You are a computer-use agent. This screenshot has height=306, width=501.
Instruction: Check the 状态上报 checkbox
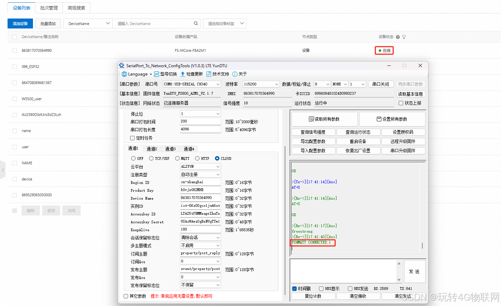coord(401,103)
